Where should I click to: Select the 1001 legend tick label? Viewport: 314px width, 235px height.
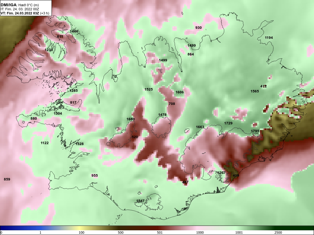[239, 232]
